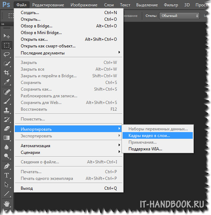Select the Line tool
This screenshot has height=215, width=211.
point(7,194)
